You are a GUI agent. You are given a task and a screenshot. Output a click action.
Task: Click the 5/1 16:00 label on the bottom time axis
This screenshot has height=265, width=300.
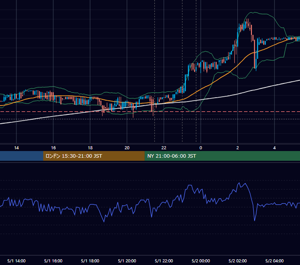(x=53, y=261)
